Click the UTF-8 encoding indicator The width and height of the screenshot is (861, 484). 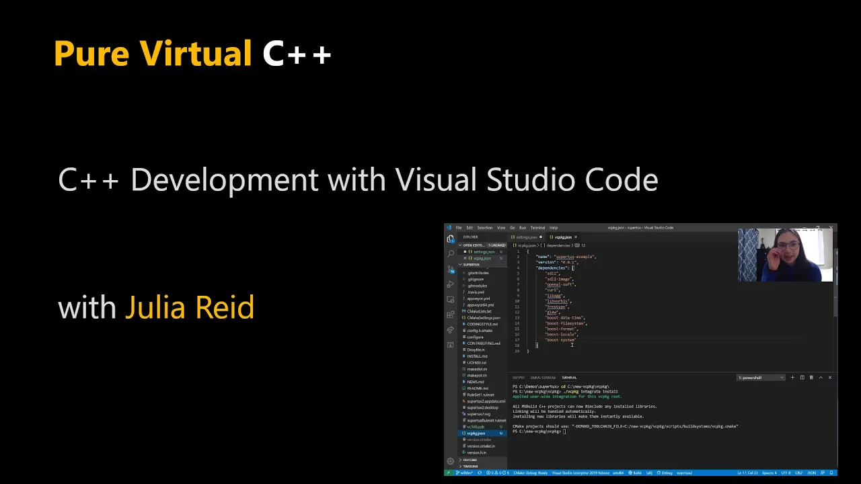tap(786, 473)
